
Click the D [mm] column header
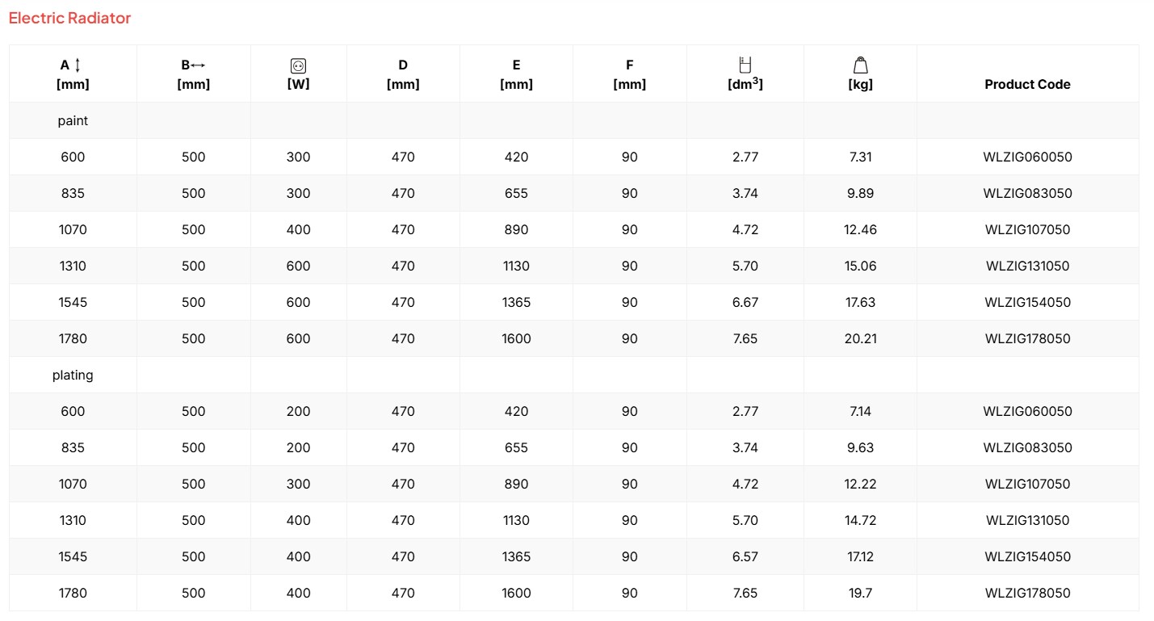(x=403, y=74)
